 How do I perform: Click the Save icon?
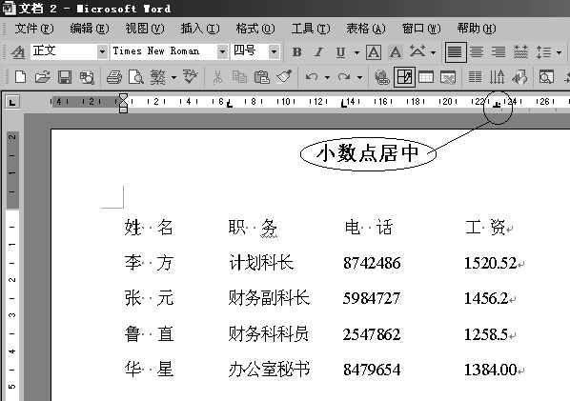[65, 77]
